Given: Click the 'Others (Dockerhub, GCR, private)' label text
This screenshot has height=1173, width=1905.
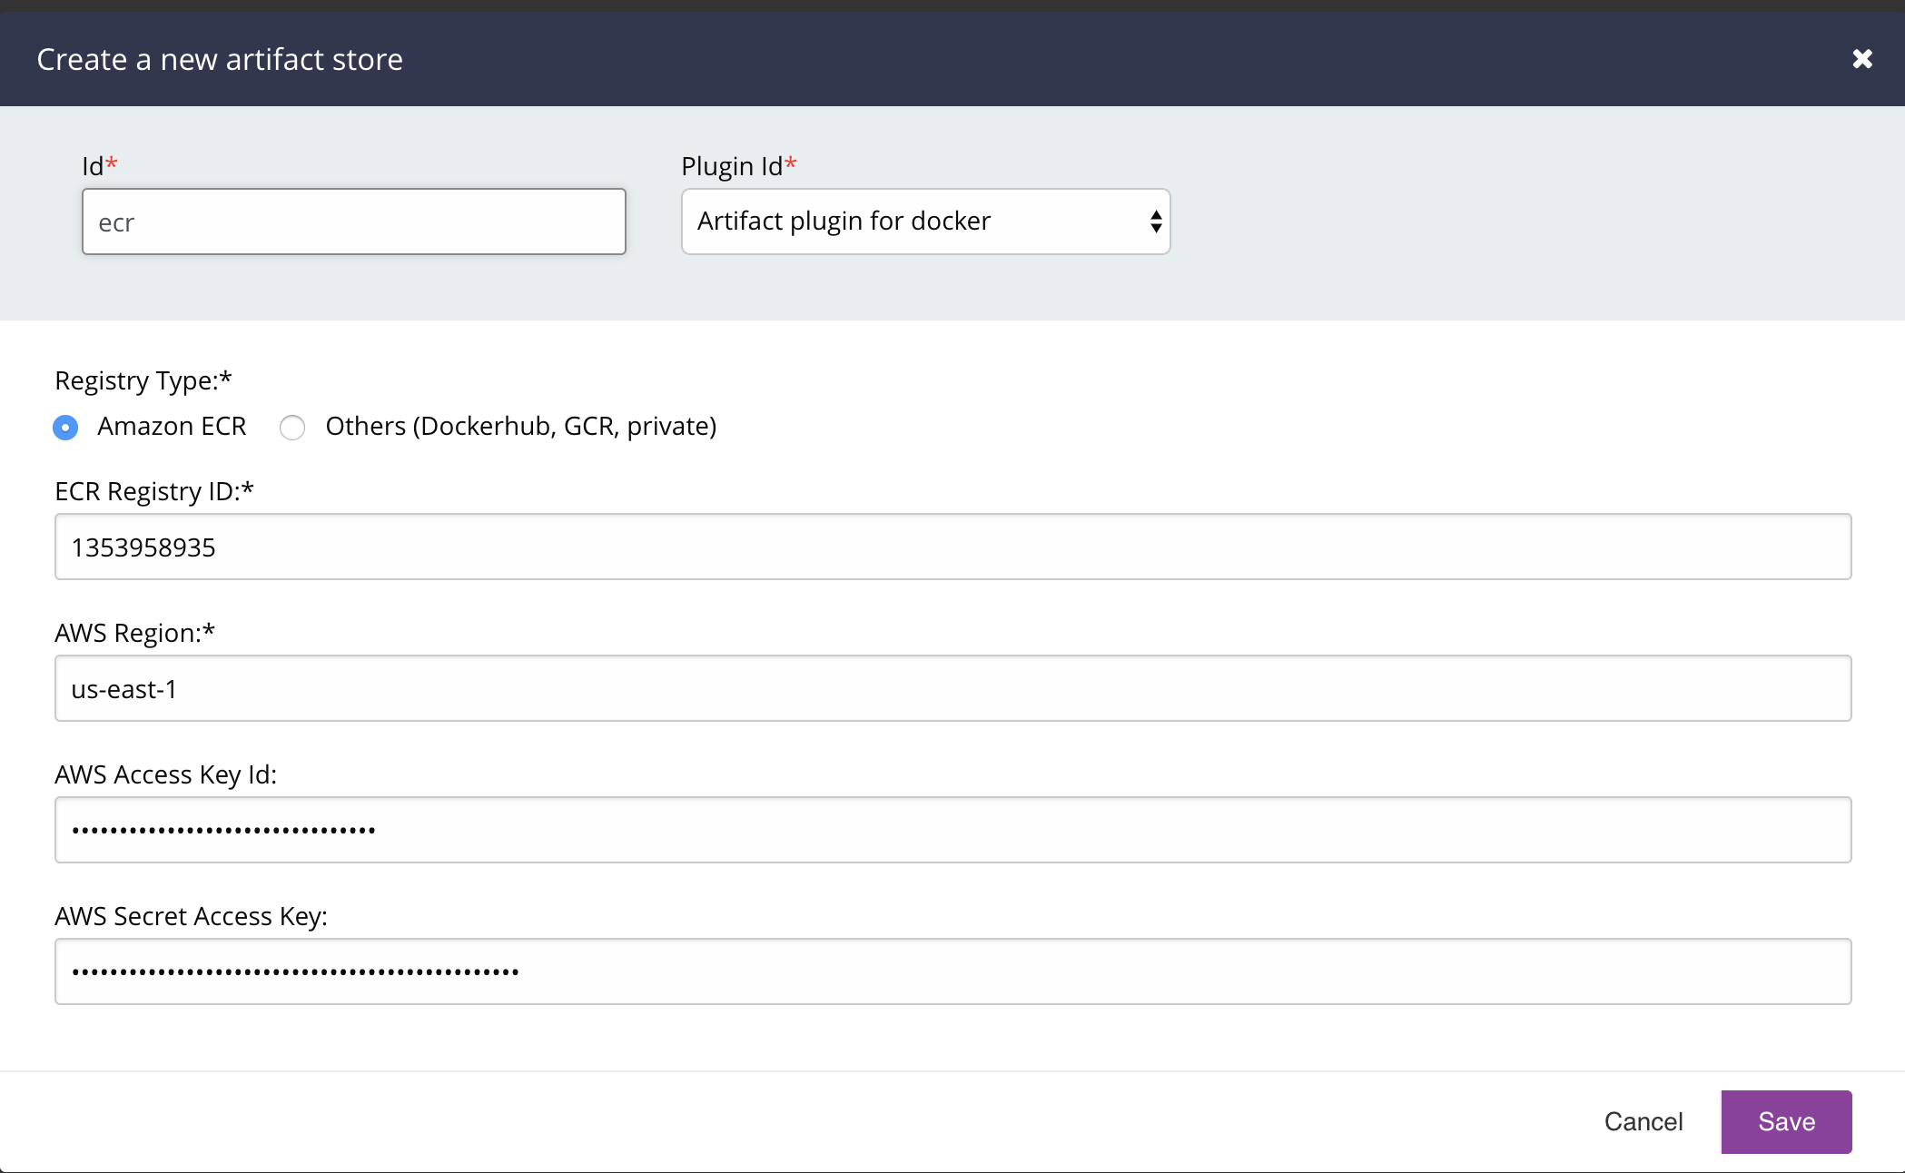Looking at the screenshot, I should tap(520, 426).
